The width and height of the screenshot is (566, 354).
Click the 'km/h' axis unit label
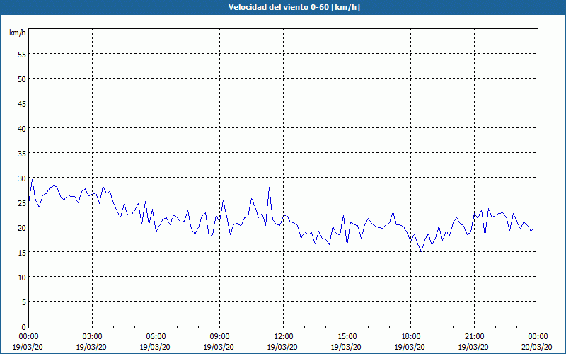pos(17,33)
